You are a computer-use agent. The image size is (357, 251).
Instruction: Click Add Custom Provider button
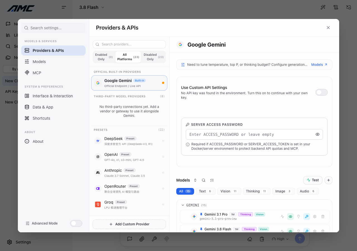(x=129, y=224)
